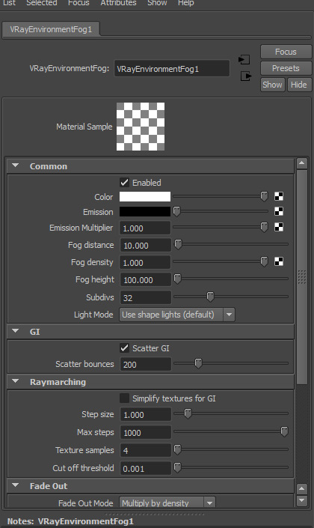Open Fade Out Mode dropdown
This screenshot has width=314, height=528.
click(167, 503)
